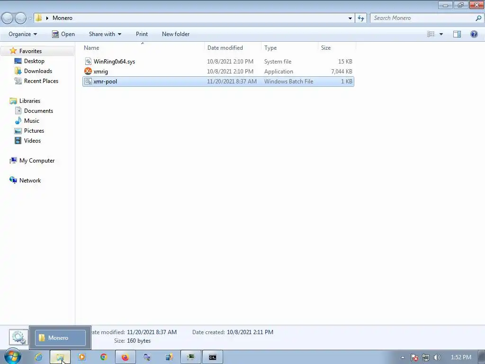Expand the Share with dropdown

pos(105,34)
